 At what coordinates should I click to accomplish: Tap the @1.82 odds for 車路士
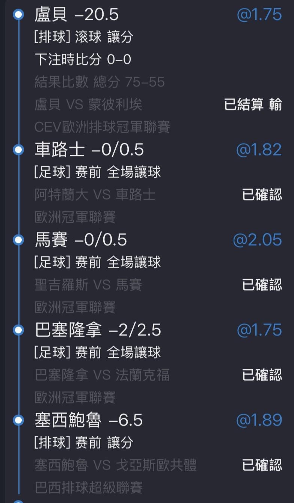tap(259, 150)
